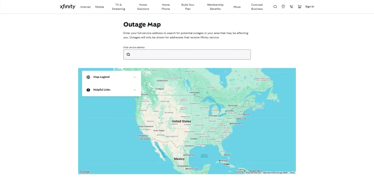
Task: Click the Keyboard shortcuts map button
Action: pos(253,173)
